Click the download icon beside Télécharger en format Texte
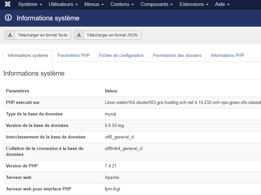 [x=10, y=35]
